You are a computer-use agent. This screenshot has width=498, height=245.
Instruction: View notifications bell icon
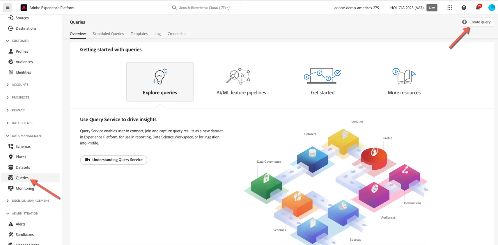478,8
